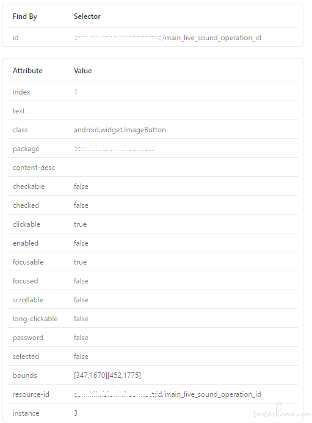This screenshot has height=423, width=312.
Task: Click the 'Selector' column header
Action: tap(87, 16)
